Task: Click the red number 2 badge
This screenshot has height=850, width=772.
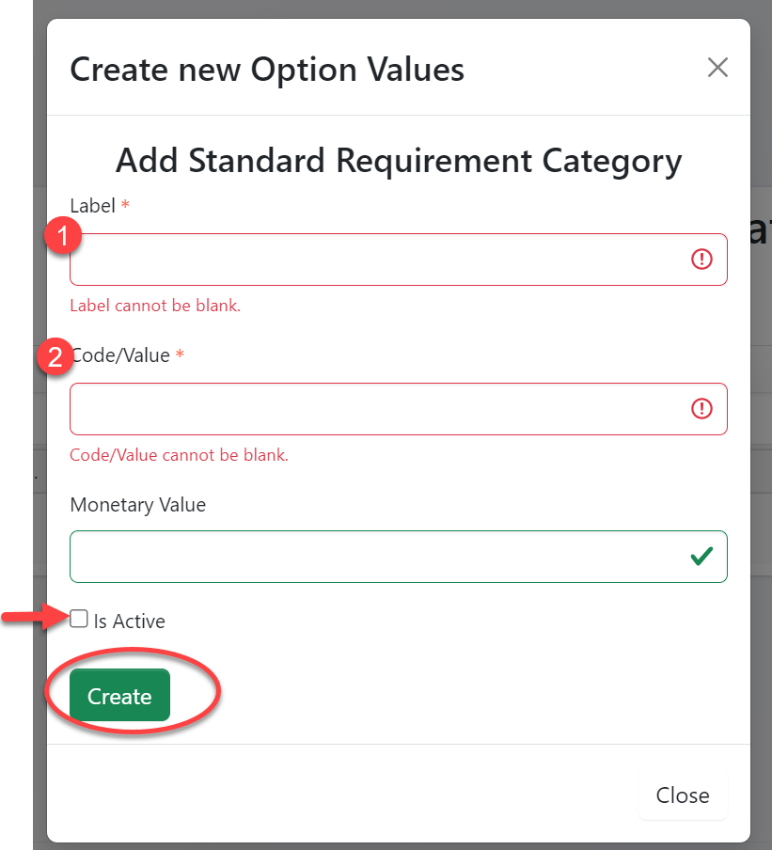Action: (x=55, y=357)
